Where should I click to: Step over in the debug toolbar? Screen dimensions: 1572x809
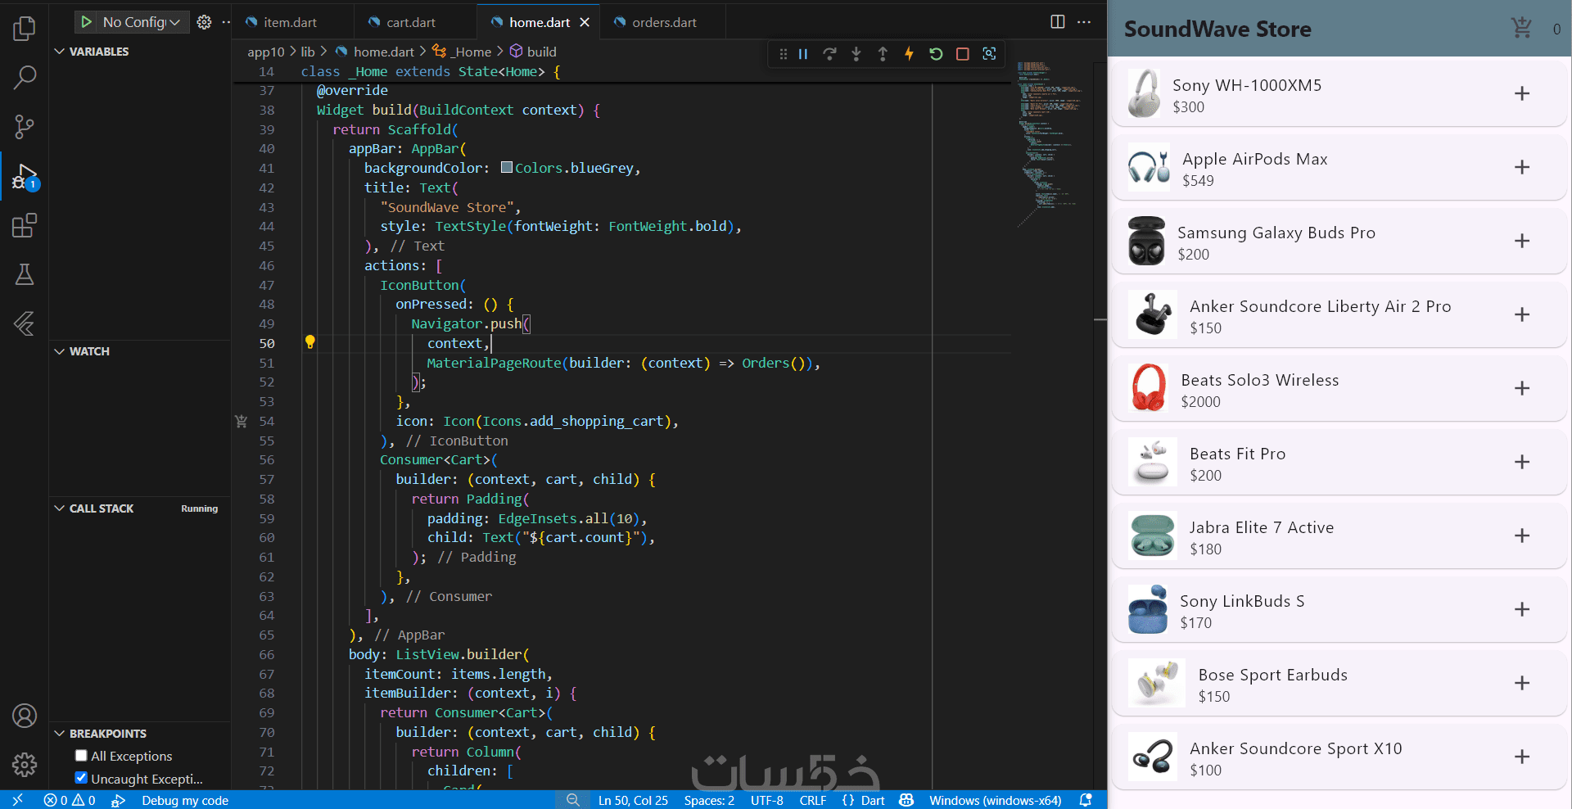(829, 54)
